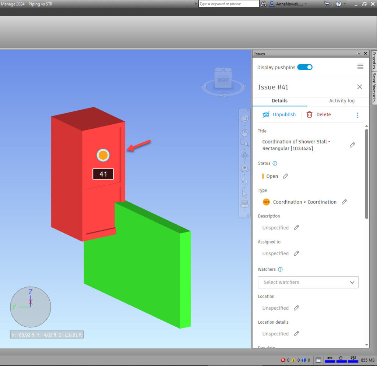Delete Issue #41 with Delete button

[318, 115]
